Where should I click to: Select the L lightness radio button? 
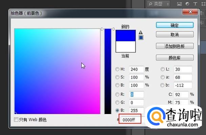coord(163,69)
